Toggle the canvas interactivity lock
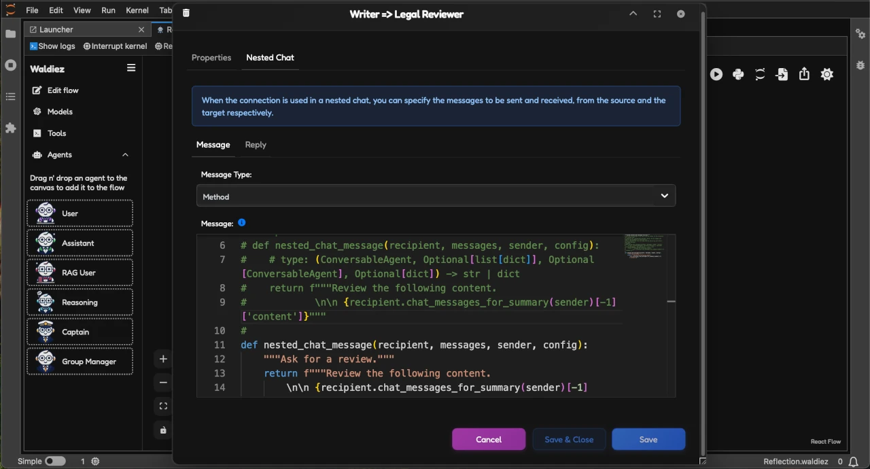 [x=162, y=430]
